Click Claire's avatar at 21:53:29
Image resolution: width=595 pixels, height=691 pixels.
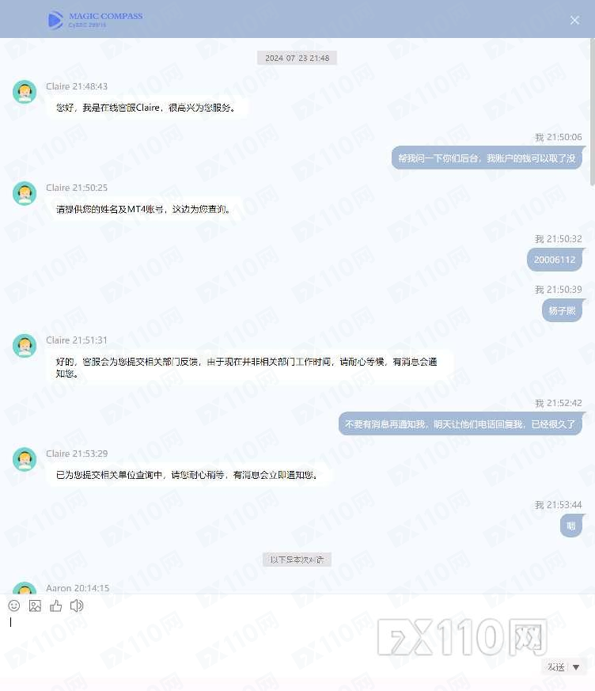[25, 459]
